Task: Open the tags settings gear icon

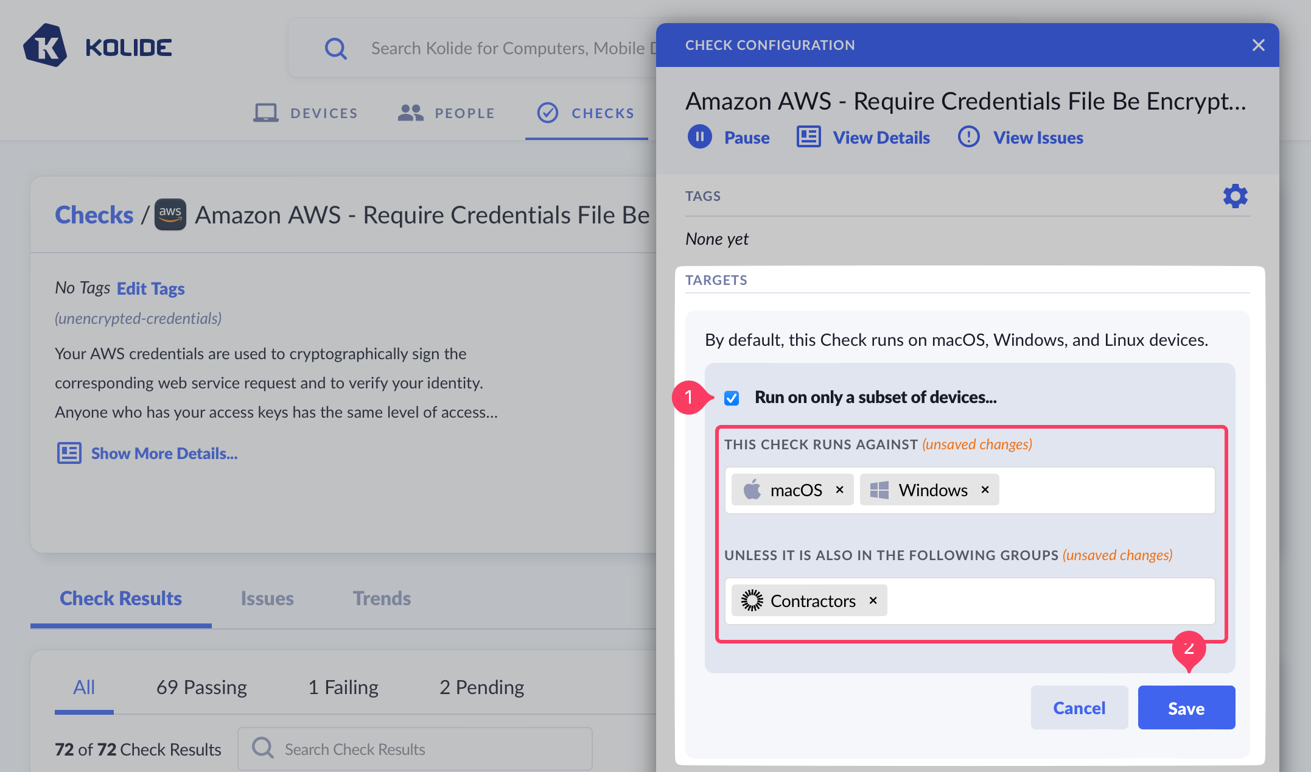Action: 1235,196
